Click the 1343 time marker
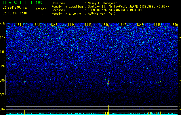This screenshot has height=115, width=181. (x=54, y=25)
